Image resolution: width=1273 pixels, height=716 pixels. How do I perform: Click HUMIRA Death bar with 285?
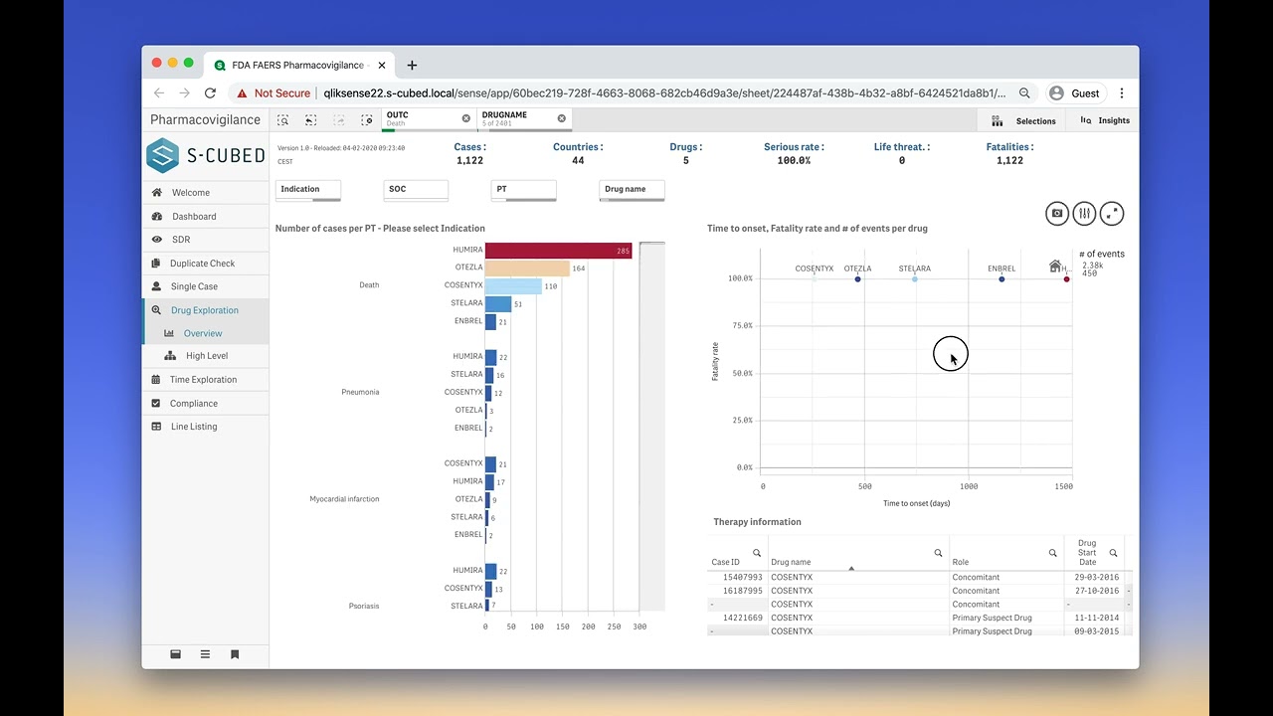pyautogui.click(x=559, y=251)
